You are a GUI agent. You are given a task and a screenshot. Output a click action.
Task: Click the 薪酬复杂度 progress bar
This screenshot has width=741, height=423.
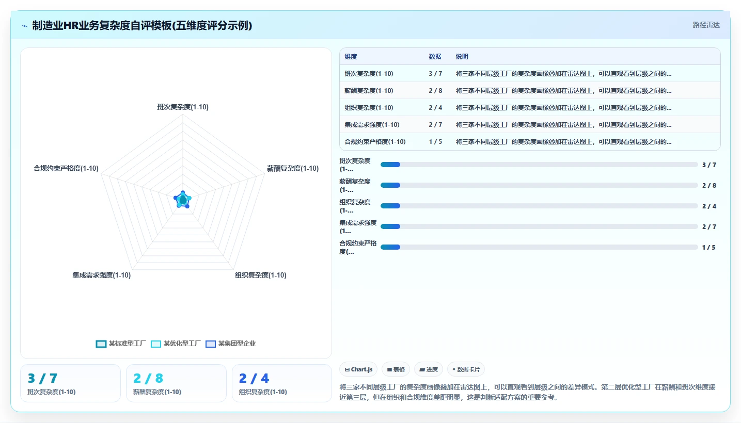(539, 185)
